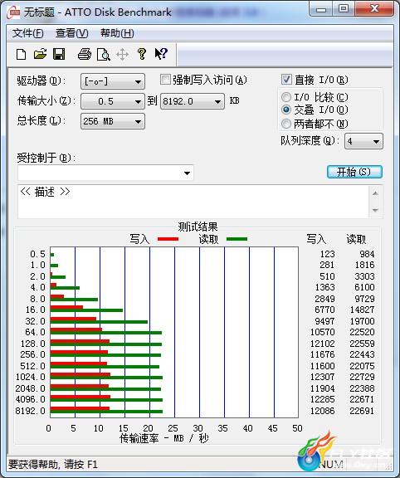The image size is (400, 478).
Task: Open About with the question mark icon
Action: click(141, 54)
